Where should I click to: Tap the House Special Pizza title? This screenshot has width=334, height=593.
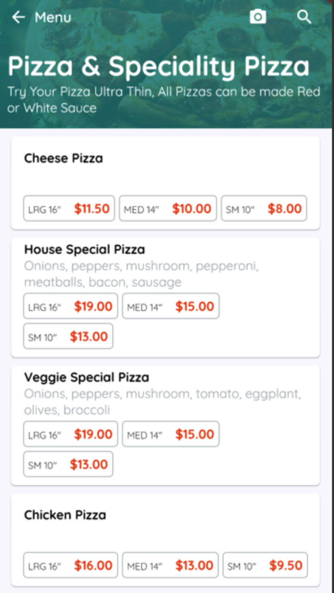click(x=84, y=249)
